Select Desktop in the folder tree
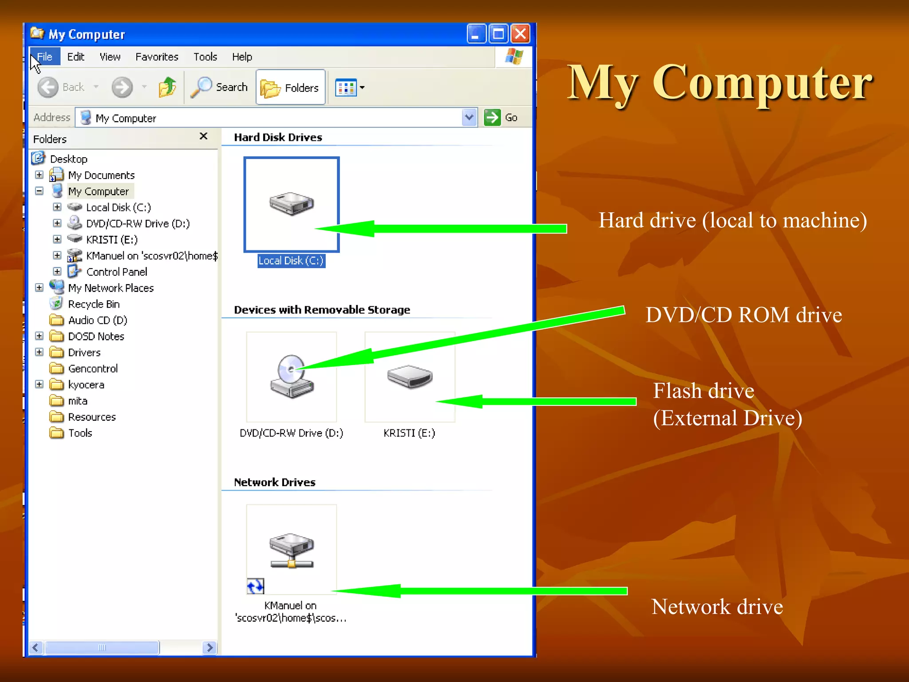909x682 pixels. [x=69, y=159]
